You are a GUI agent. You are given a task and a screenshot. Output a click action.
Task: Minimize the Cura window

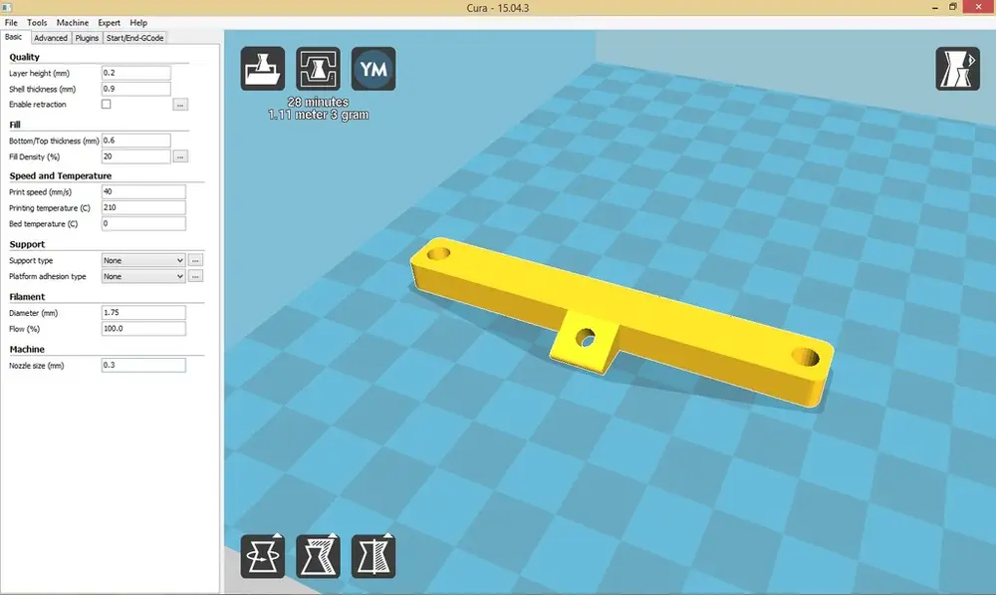tap(934, 8)
